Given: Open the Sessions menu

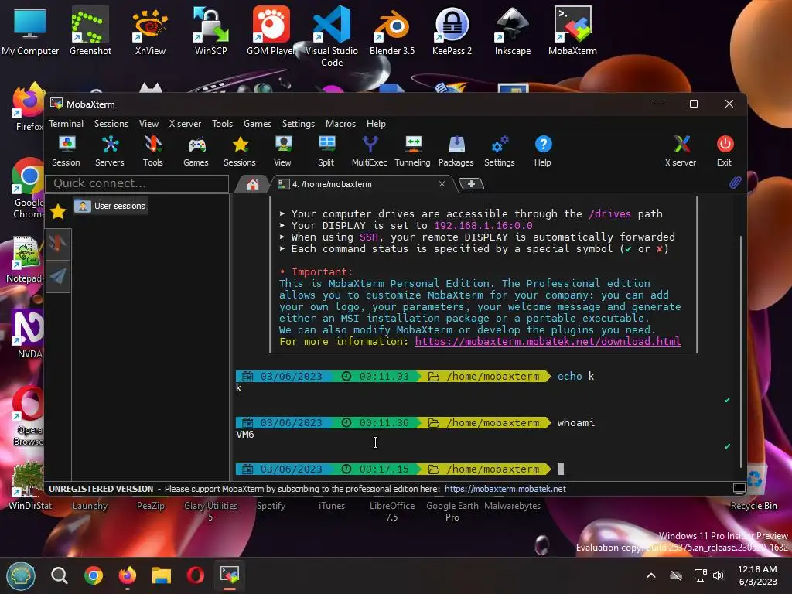Looking at the screenshot, I should 111,124.
